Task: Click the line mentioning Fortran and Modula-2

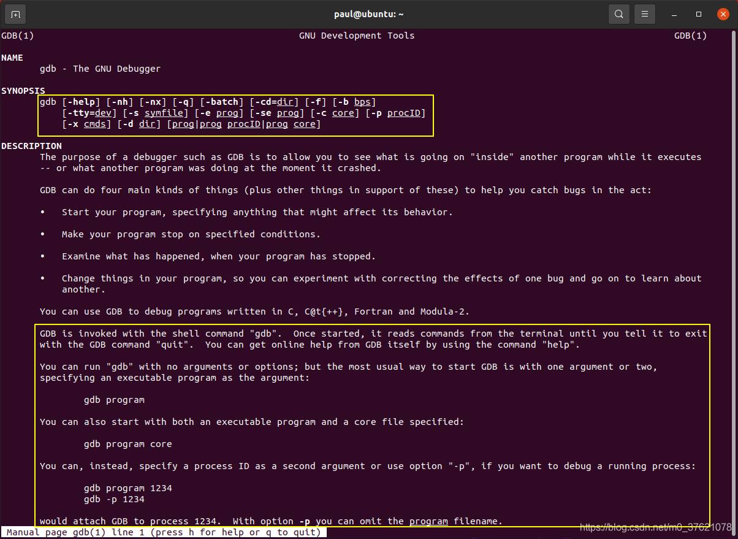Action: 254,312
